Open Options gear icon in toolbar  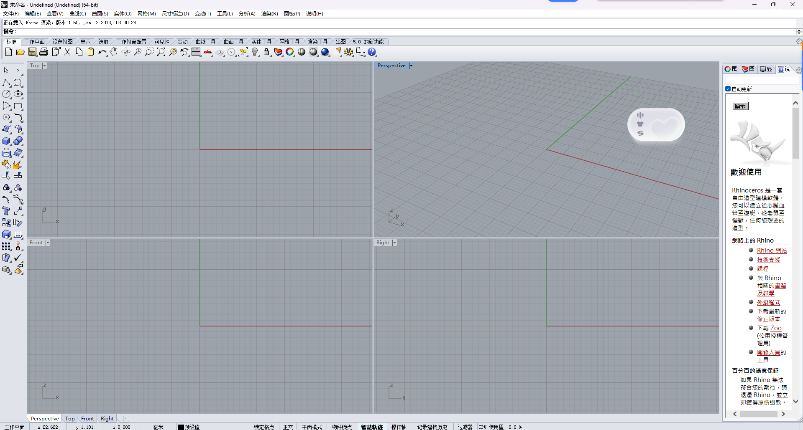(348, 52)
